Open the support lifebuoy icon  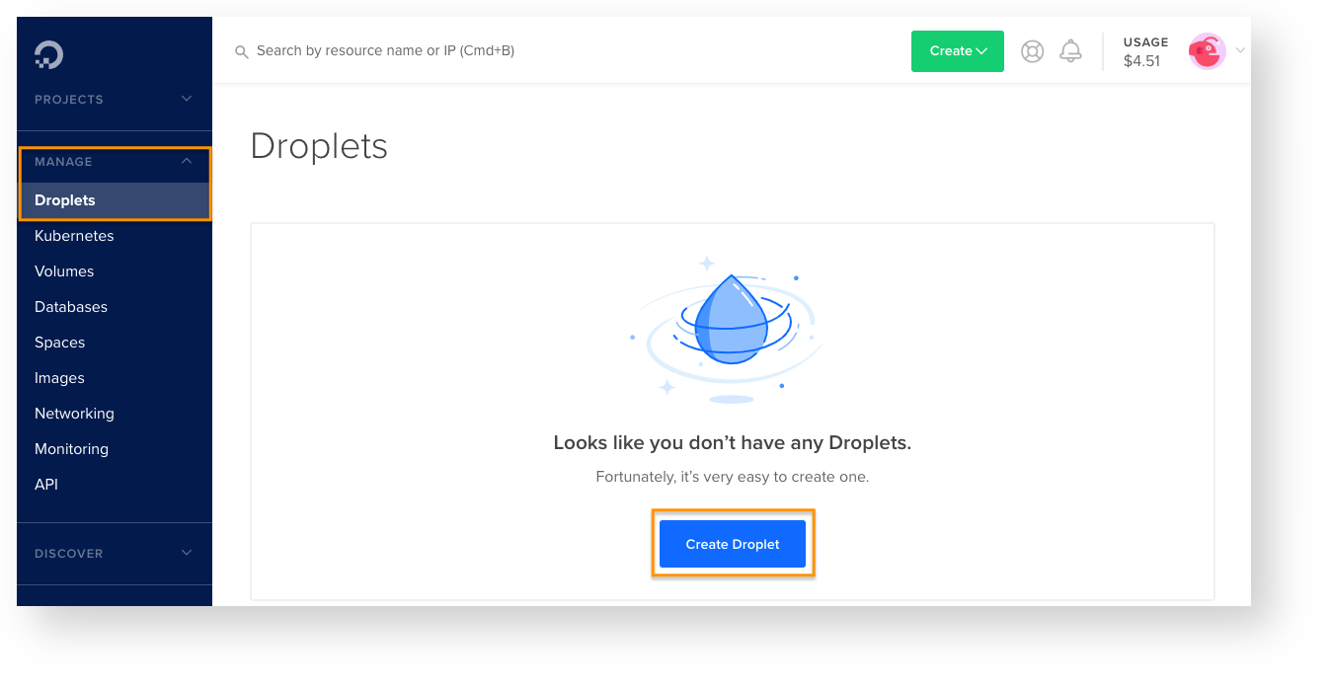(1032, 51)
